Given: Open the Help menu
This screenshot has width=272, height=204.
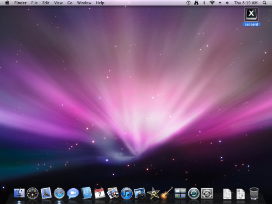Looking at the screenshot, I should coord(100,3).
